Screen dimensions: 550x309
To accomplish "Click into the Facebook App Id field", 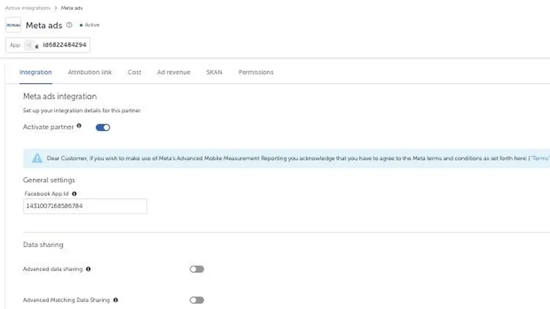I will 85,206.
